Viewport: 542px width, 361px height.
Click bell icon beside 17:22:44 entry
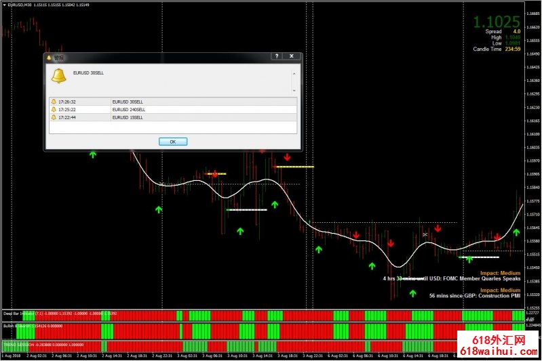[x=54, y=116]
